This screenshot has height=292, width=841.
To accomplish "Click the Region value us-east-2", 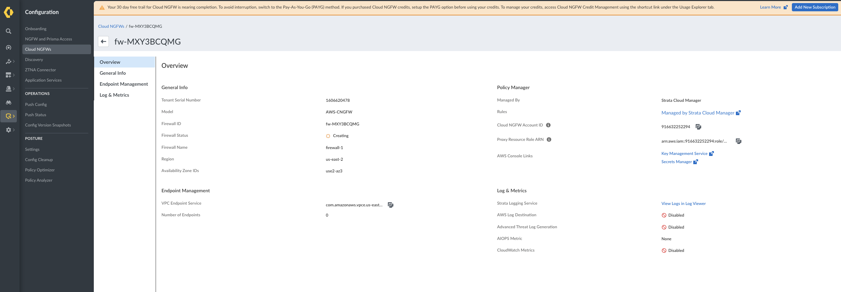I will (334, 159).
